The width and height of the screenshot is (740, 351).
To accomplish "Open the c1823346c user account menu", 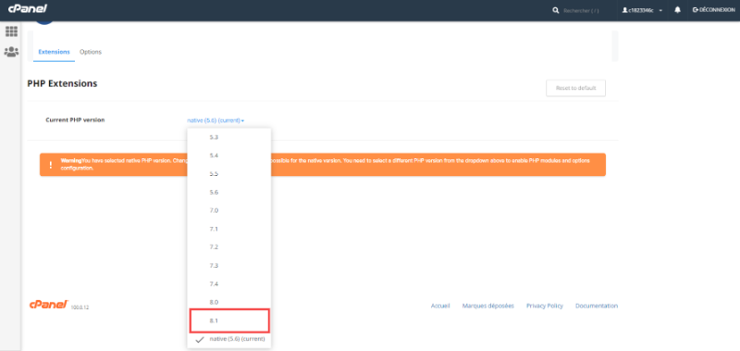I will pos(642,10).
